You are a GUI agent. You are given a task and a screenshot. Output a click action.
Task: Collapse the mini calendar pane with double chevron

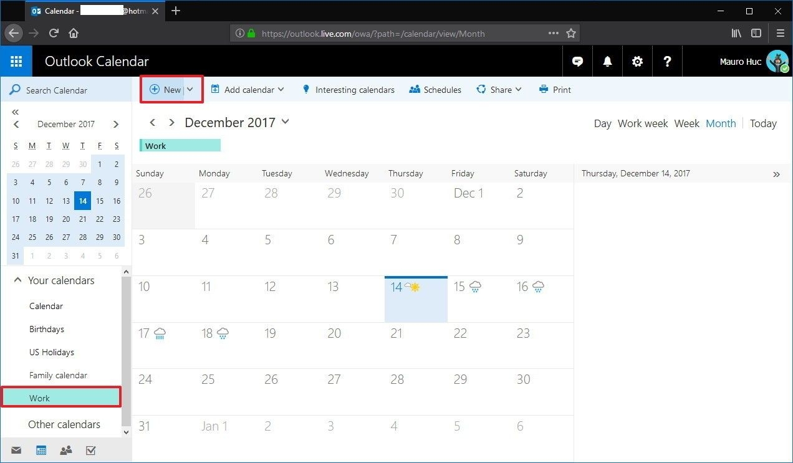click(x=16, y=112)
